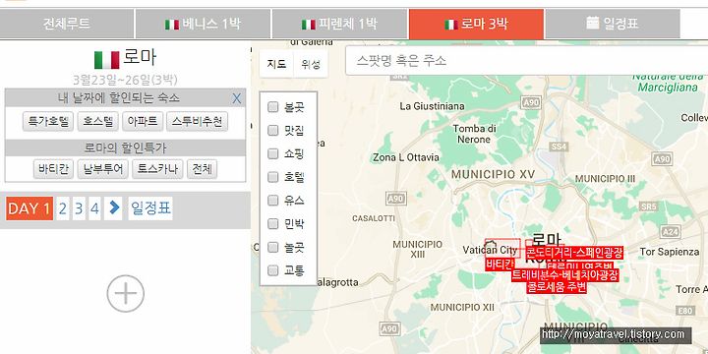The image size is (708, 354).
Task: Click the 3월23일~26일(3박) date text
Action: click(x=125, y=81)
